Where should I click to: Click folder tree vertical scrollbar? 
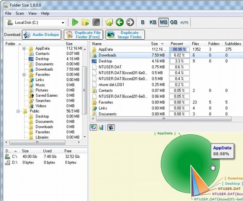[84, 90]
